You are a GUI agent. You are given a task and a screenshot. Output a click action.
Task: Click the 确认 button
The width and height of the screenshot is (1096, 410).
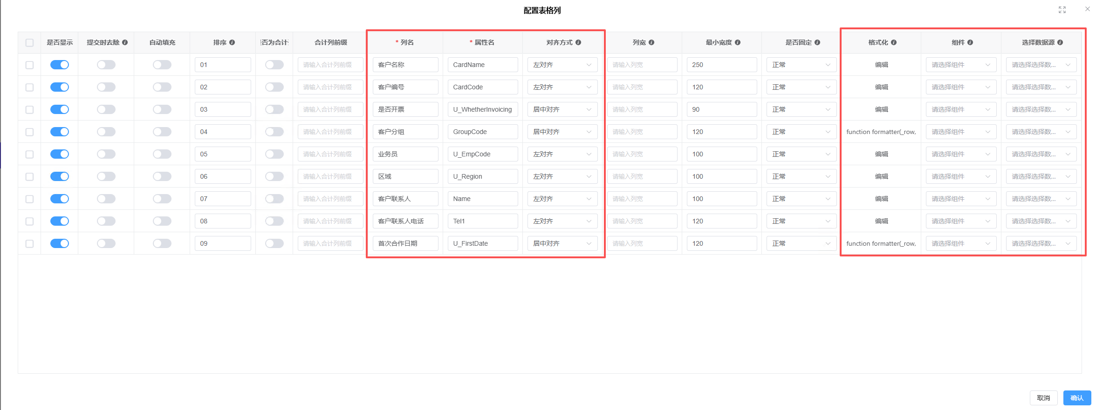pyautogui.click(x=1076, y=398)
